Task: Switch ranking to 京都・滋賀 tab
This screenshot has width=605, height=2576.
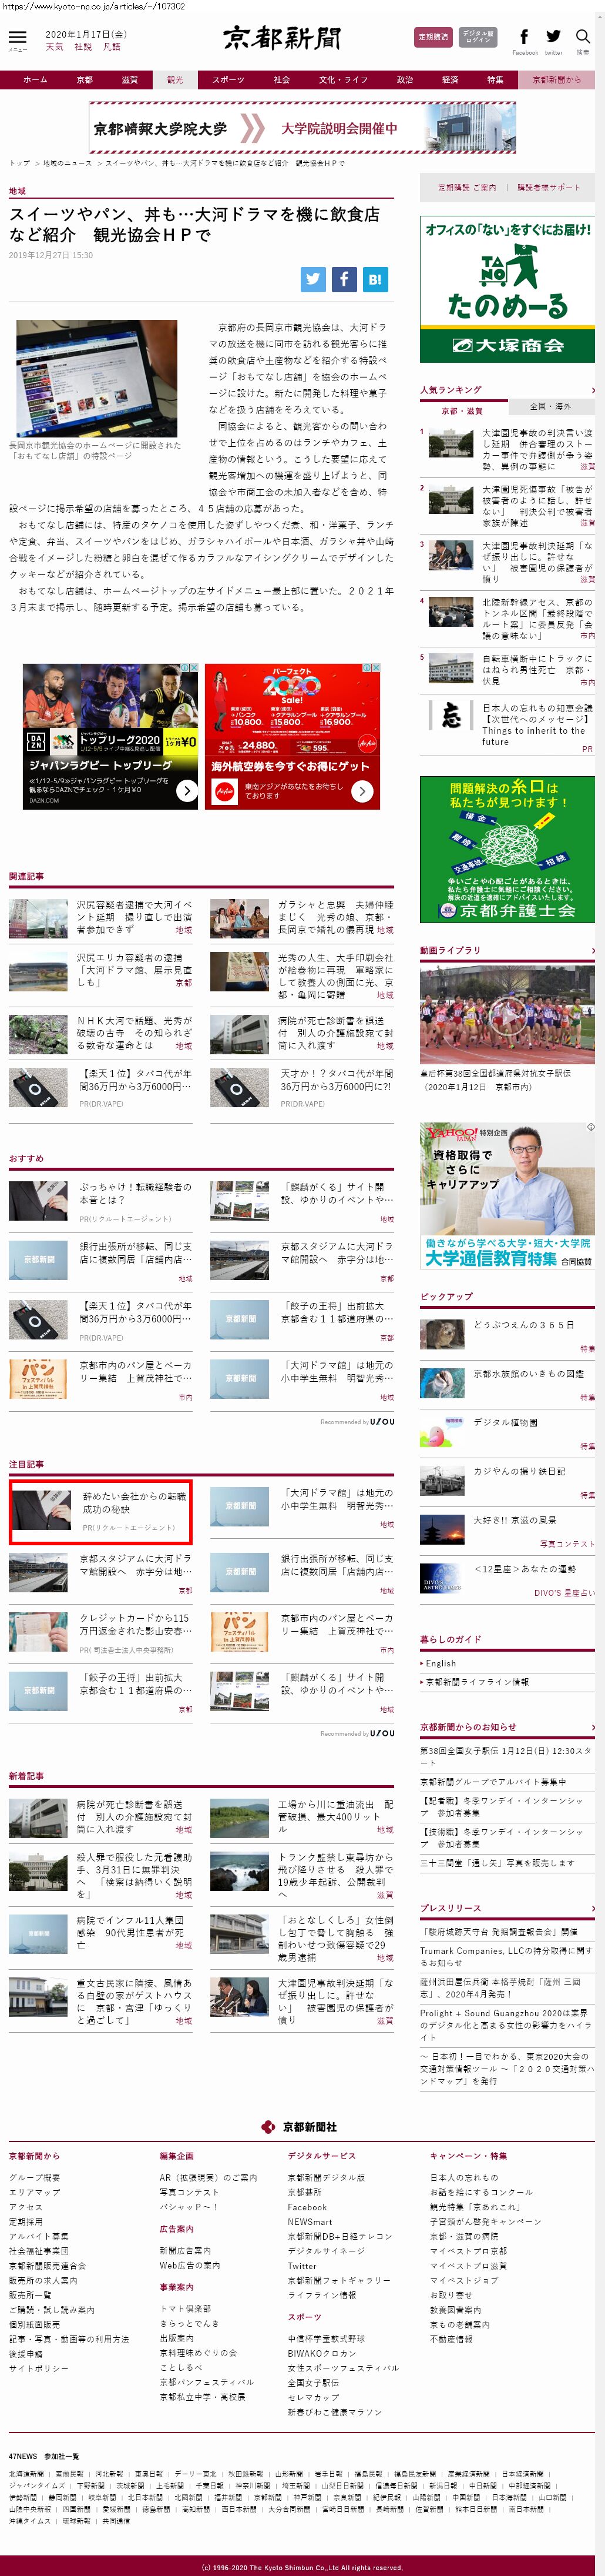Action: (461, 410)
